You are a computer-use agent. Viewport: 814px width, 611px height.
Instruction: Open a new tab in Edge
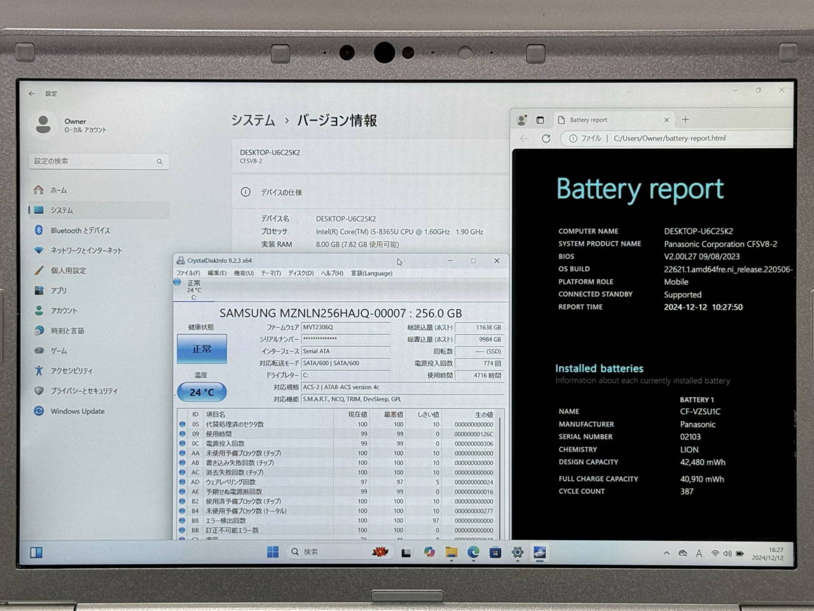(x=686, y=120)
